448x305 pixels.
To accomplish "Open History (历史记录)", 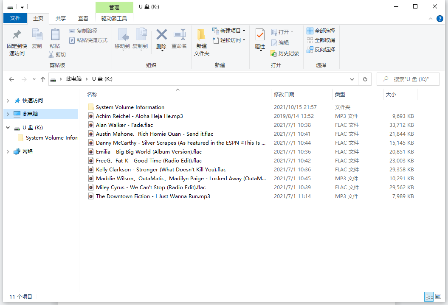I will pyautogui.click(x=285, y=53).
